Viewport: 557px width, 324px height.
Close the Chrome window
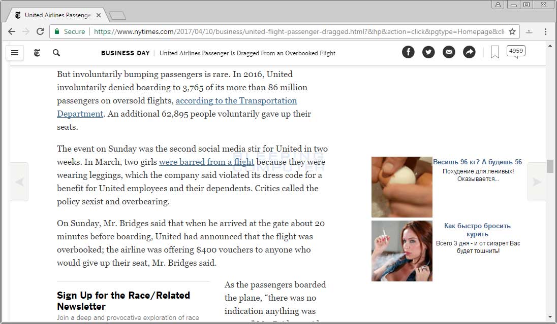click(543, 5)
